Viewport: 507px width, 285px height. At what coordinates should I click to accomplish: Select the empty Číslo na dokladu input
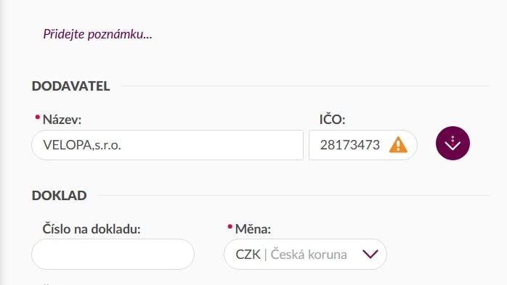[x=113, y=255]
